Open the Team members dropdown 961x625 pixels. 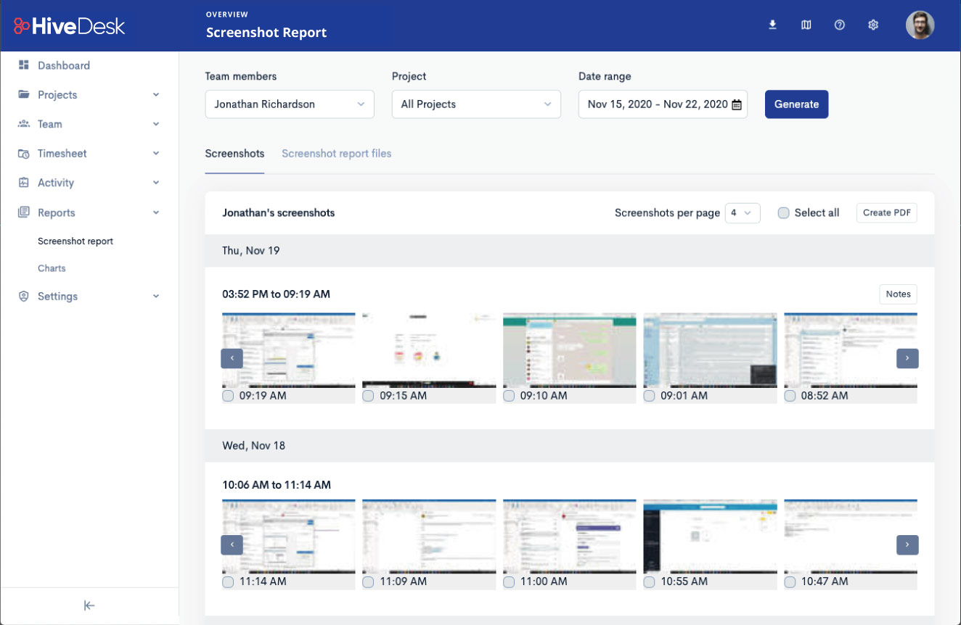click(x=289, y=104)
